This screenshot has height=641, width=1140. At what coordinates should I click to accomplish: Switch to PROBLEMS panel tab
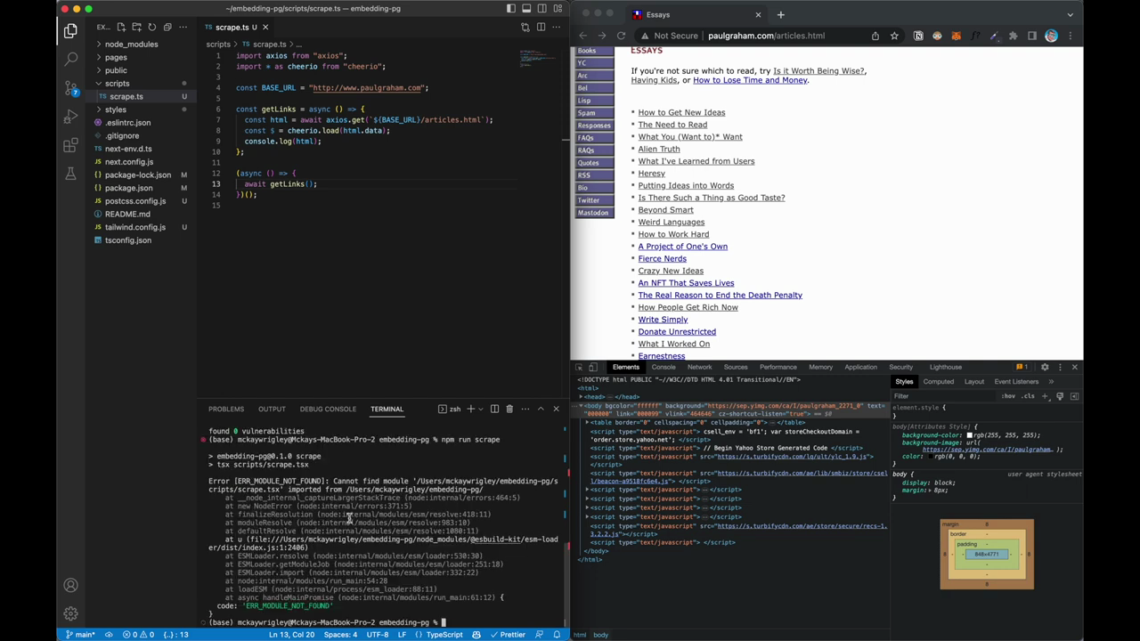click(226, 409)
